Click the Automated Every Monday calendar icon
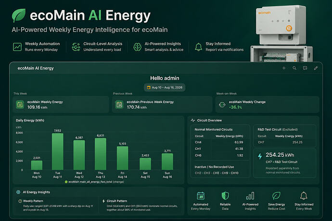This screenshot has height=221, width=332. [x=201, y=196]
